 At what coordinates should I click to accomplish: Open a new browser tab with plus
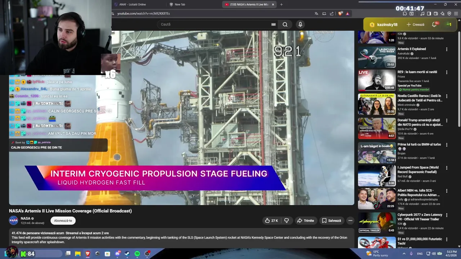pos(281,4)
